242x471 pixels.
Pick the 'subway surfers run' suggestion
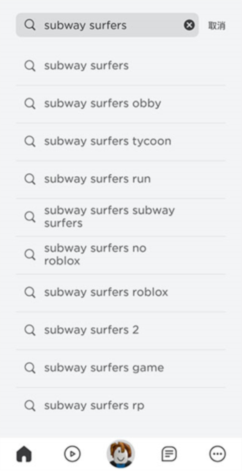[97, 179]
